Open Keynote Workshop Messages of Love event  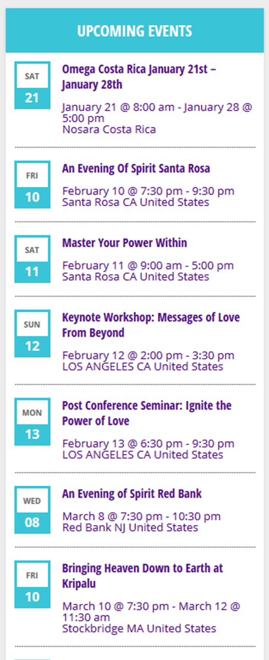[x=151, y=325]
